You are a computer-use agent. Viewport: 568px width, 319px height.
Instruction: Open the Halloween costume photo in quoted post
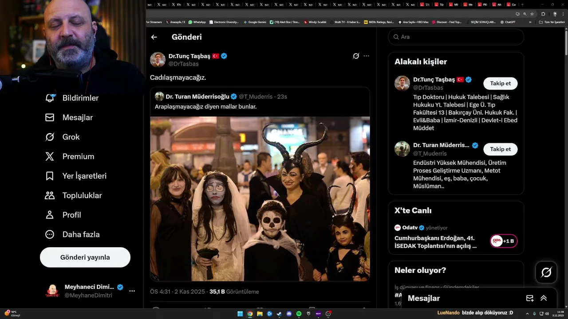pos(260,199)
